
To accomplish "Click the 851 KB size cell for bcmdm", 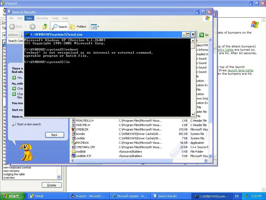I will (183, 134).
